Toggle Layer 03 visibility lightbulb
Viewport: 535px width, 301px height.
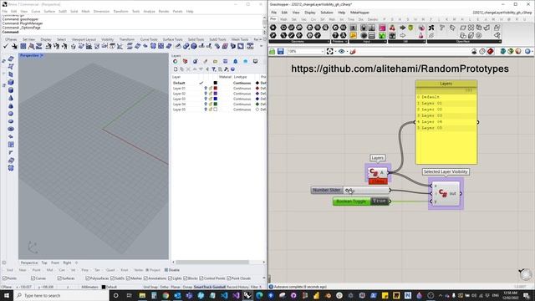pos(206,99)
